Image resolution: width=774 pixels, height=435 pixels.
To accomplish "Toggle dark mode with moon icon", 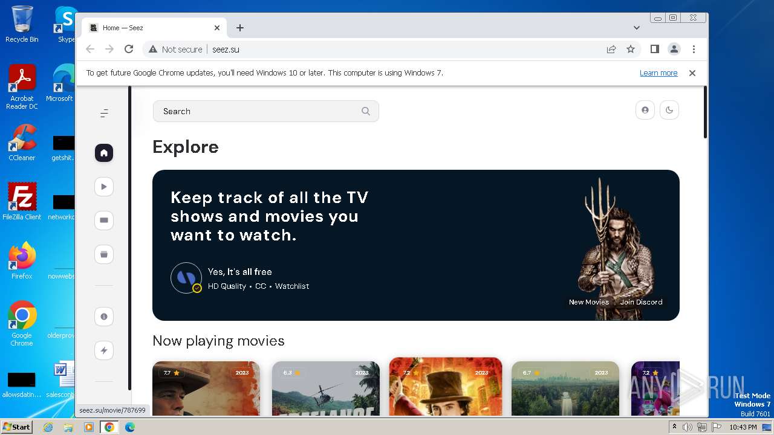I will (669, 110).
